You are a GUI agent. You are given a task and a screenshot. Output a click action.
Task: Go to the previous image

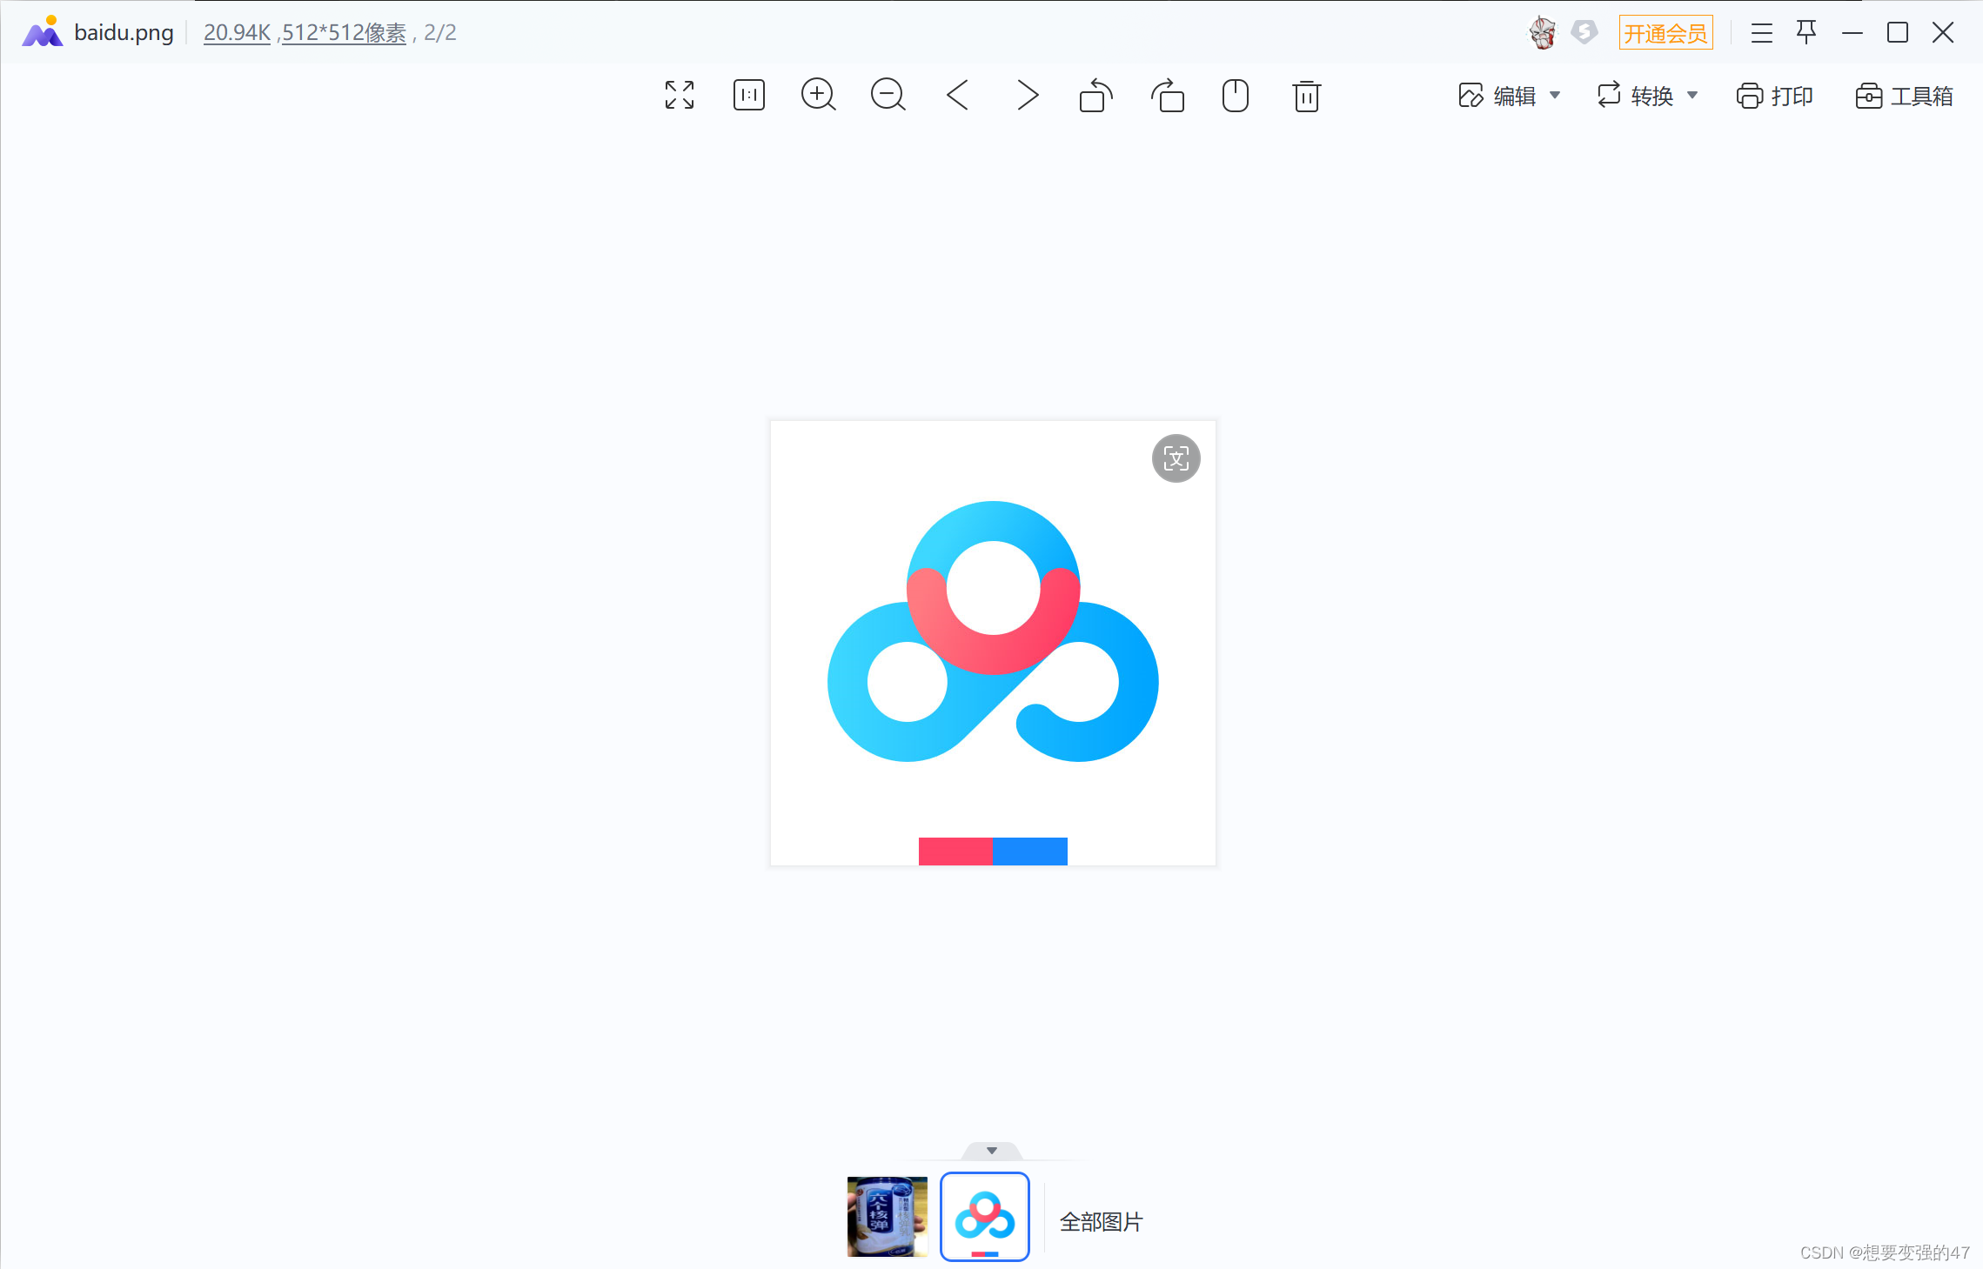(x=957, y=95)
